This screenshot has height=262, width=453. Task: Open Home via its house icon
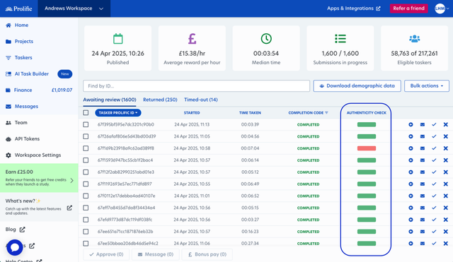[8, 25]
